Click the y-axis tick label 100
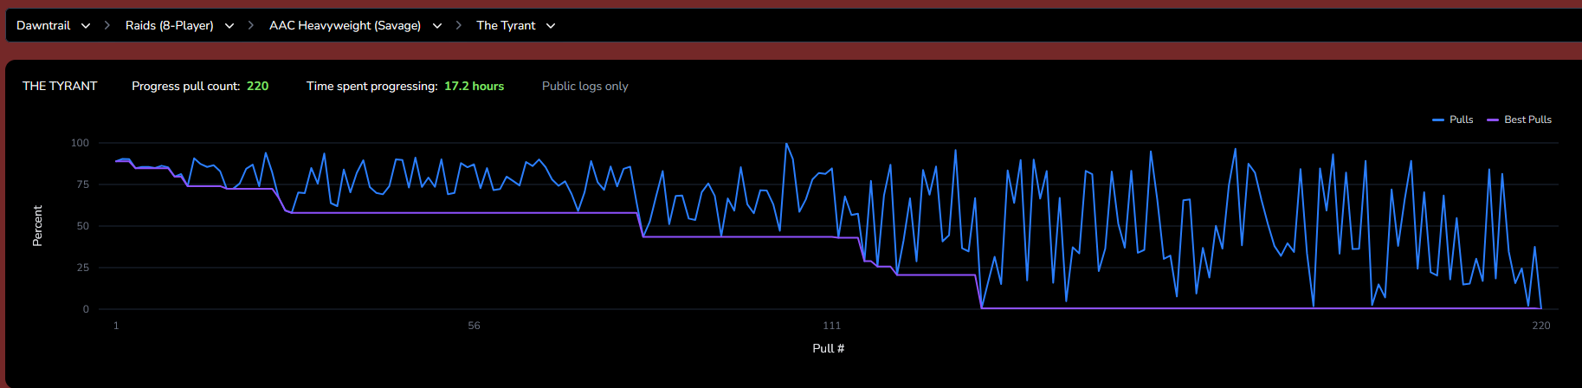 [x=80, y=143]
